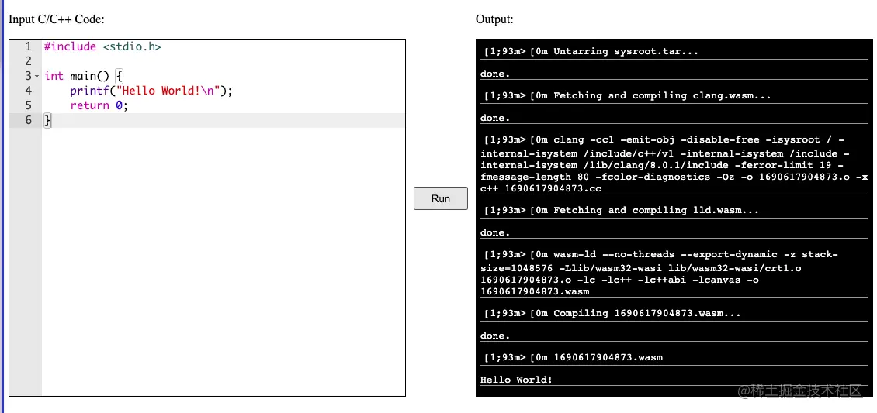
Task: Click 'Untarring sysroot.tar...' output line
Action: [591, 51]
